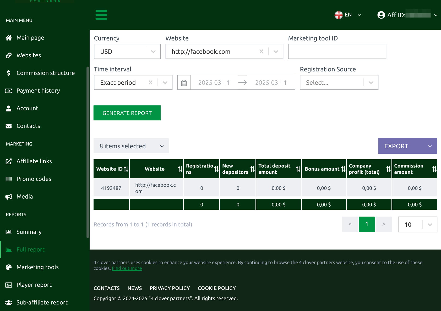This screenshot has width=441, height=311.
Task: Click the start date 2025-03-11 field
Action: pos(214,83)
